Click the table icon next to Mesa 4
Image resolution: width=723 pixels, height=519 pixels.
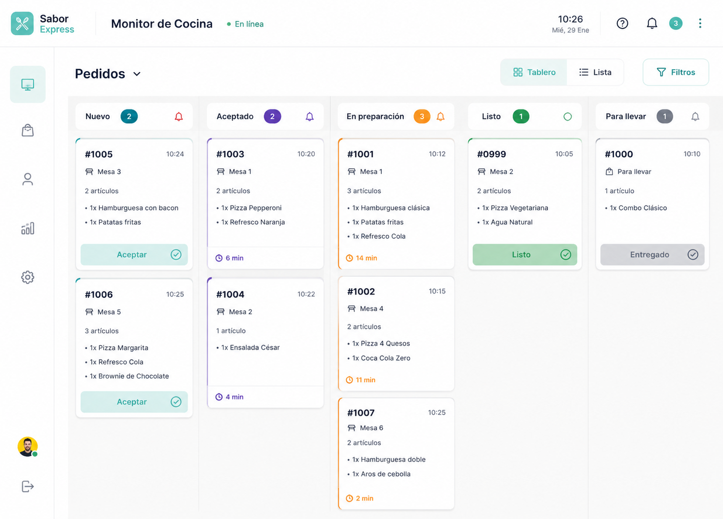coord(351,309)
